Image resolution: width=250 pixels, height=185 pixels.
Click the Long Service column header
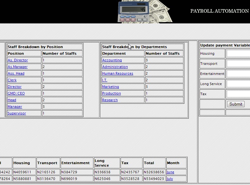107,163
